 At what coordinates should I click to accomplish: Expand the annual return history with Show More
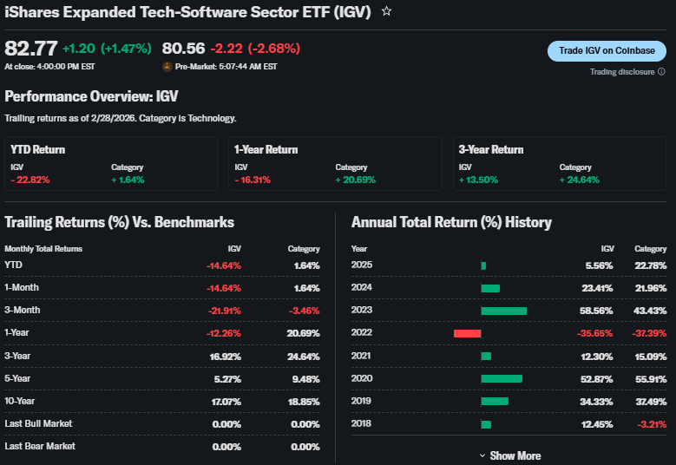coord(515,455)
